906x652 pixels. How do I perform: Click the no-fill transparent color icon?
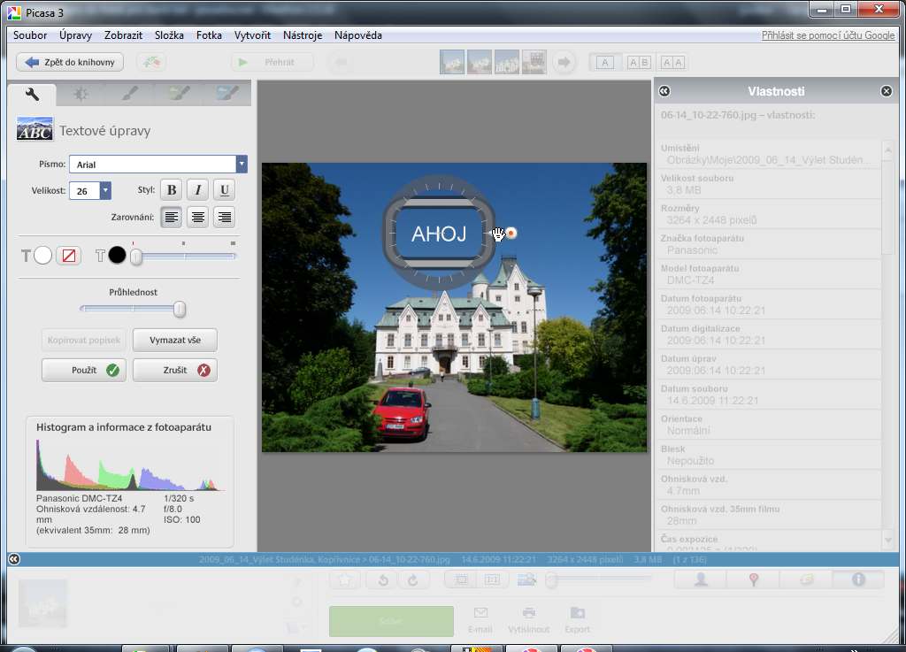pyautogui.click(x=69, y=256)
